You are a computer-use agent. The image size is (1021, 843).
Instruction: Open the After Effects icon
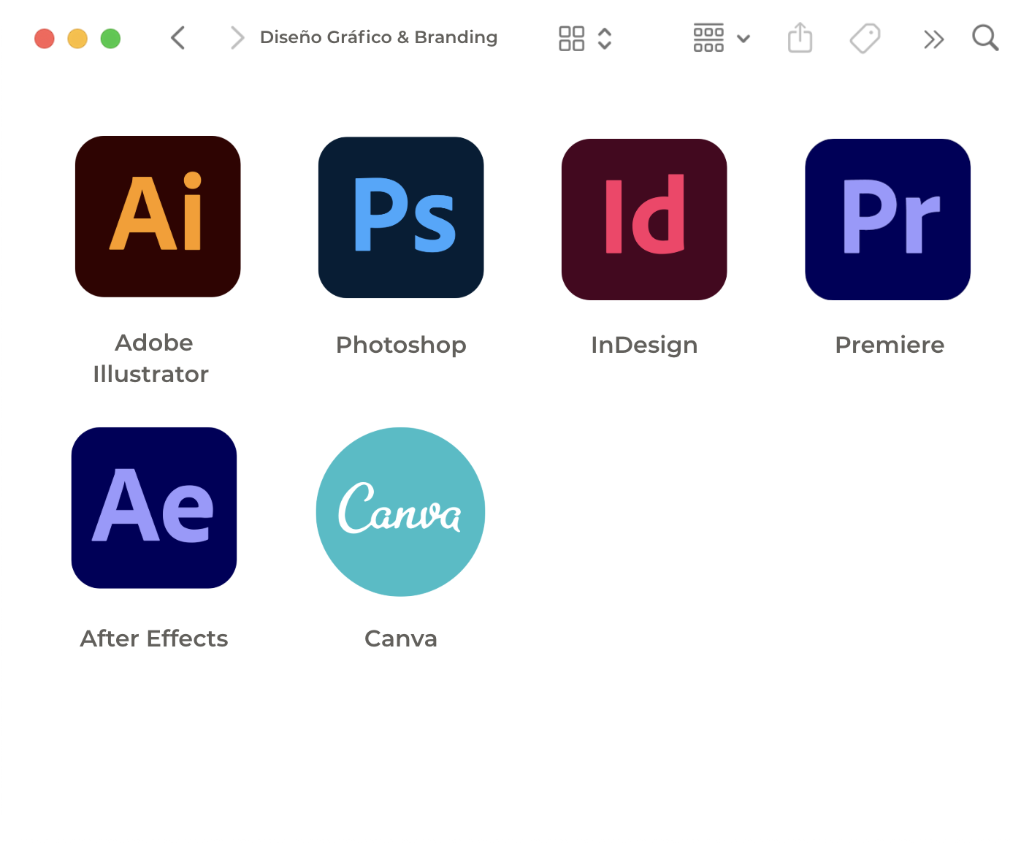coord(154,508)
